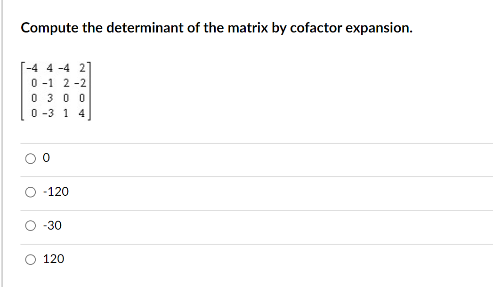Click the -30 answer text label
Screen dimensions: 493x287
[x=52, y=225]
